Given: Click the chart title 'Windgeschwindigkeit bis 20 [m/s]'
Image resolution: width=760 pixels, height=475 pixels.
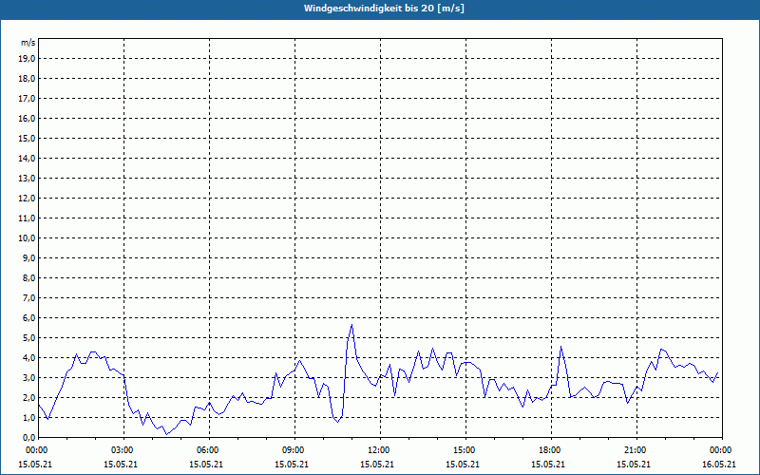Looking at the screenshot, I should [384, 9].
